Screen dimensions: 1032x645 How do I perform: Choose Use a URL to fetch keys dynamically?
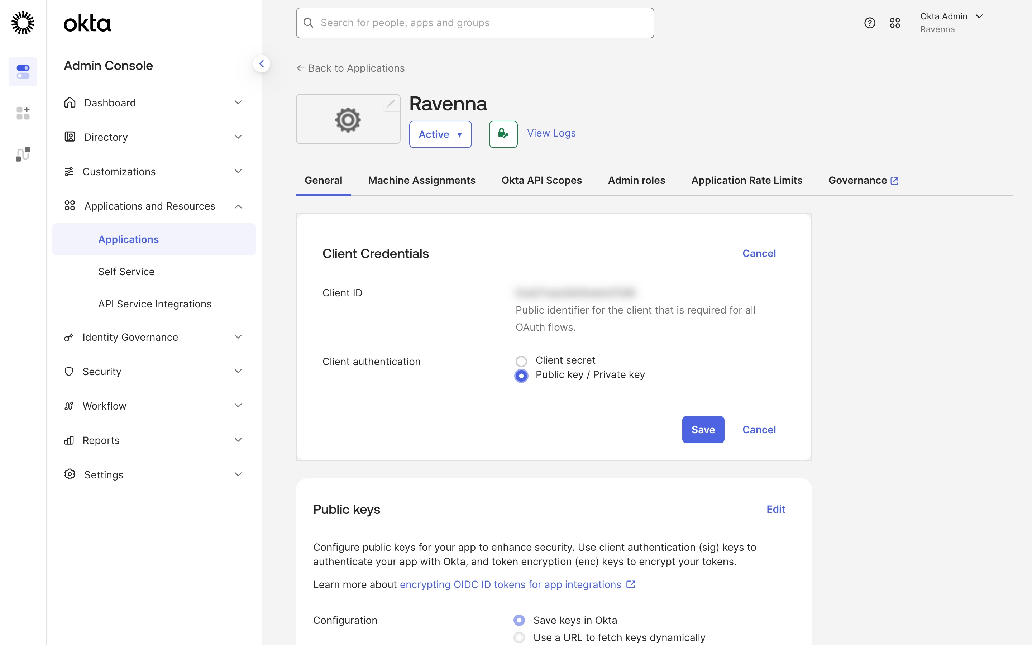[519, 637]
